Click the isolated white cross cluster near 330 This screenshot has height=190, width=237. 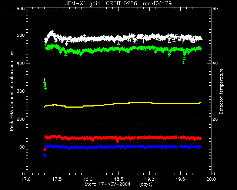click(44, 82)
